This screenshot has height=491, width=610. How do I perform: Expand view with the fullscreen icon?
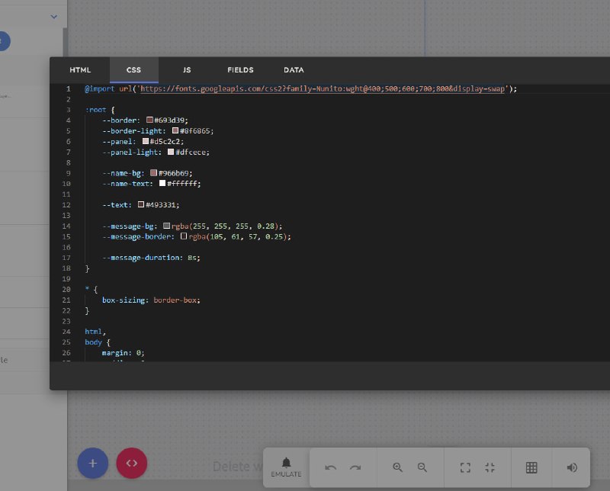[x=465, y=467]
